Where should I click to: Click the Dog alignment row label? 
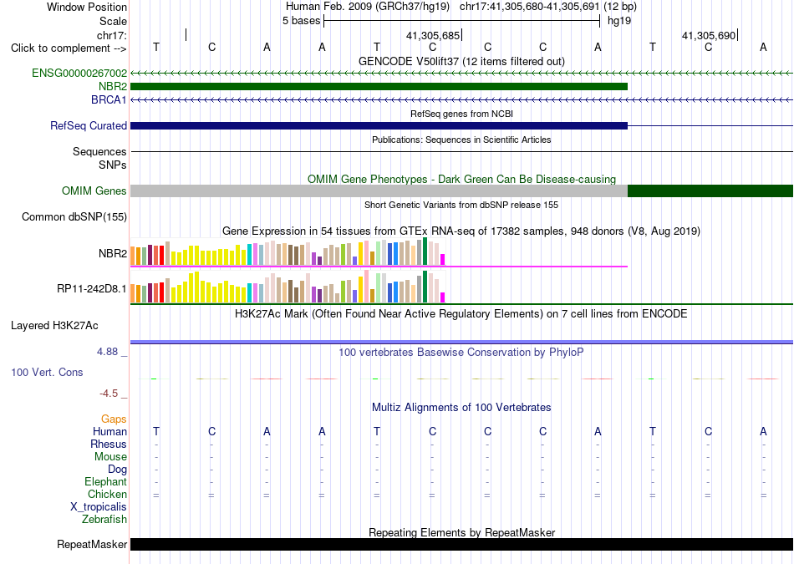coord(118,470)
